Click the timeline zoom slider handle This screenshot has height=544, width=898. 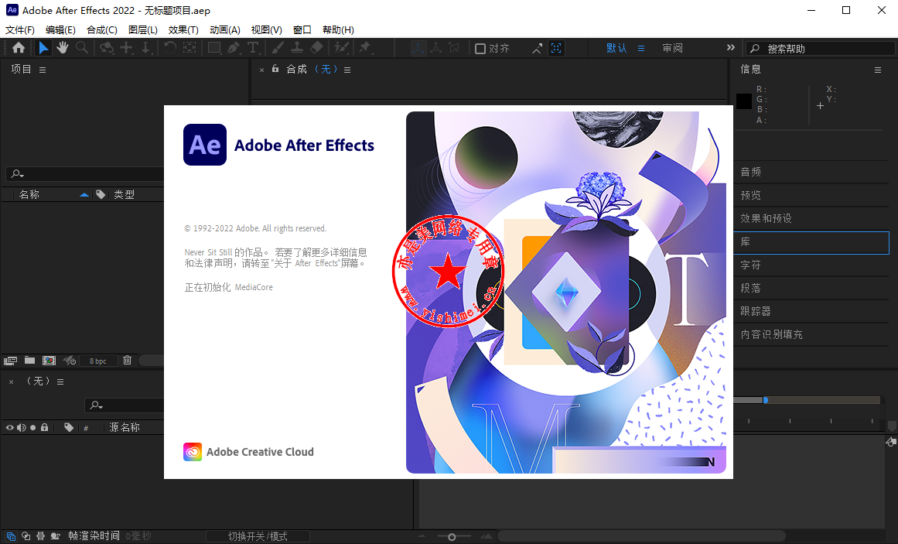click(x=452, y=537)
